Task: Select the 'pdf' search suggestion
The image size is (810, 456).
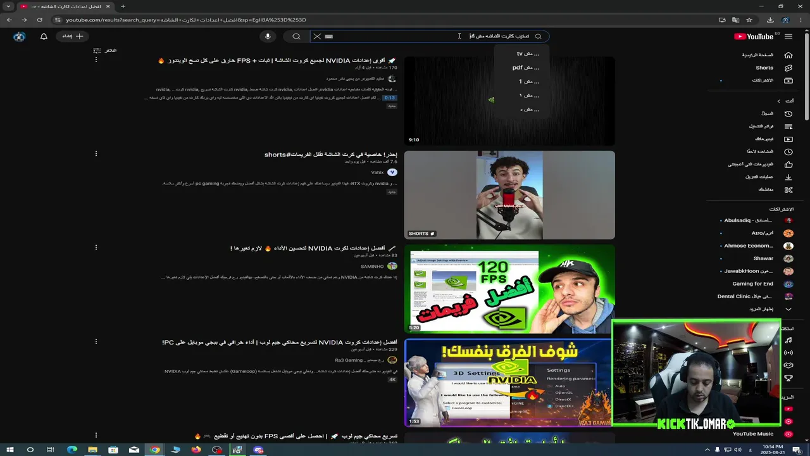Action: tap(522, 67)
